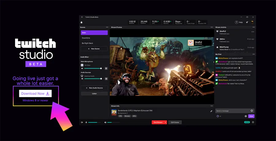
Task: Click the Frame Drops stat
Action: point(190,22)
